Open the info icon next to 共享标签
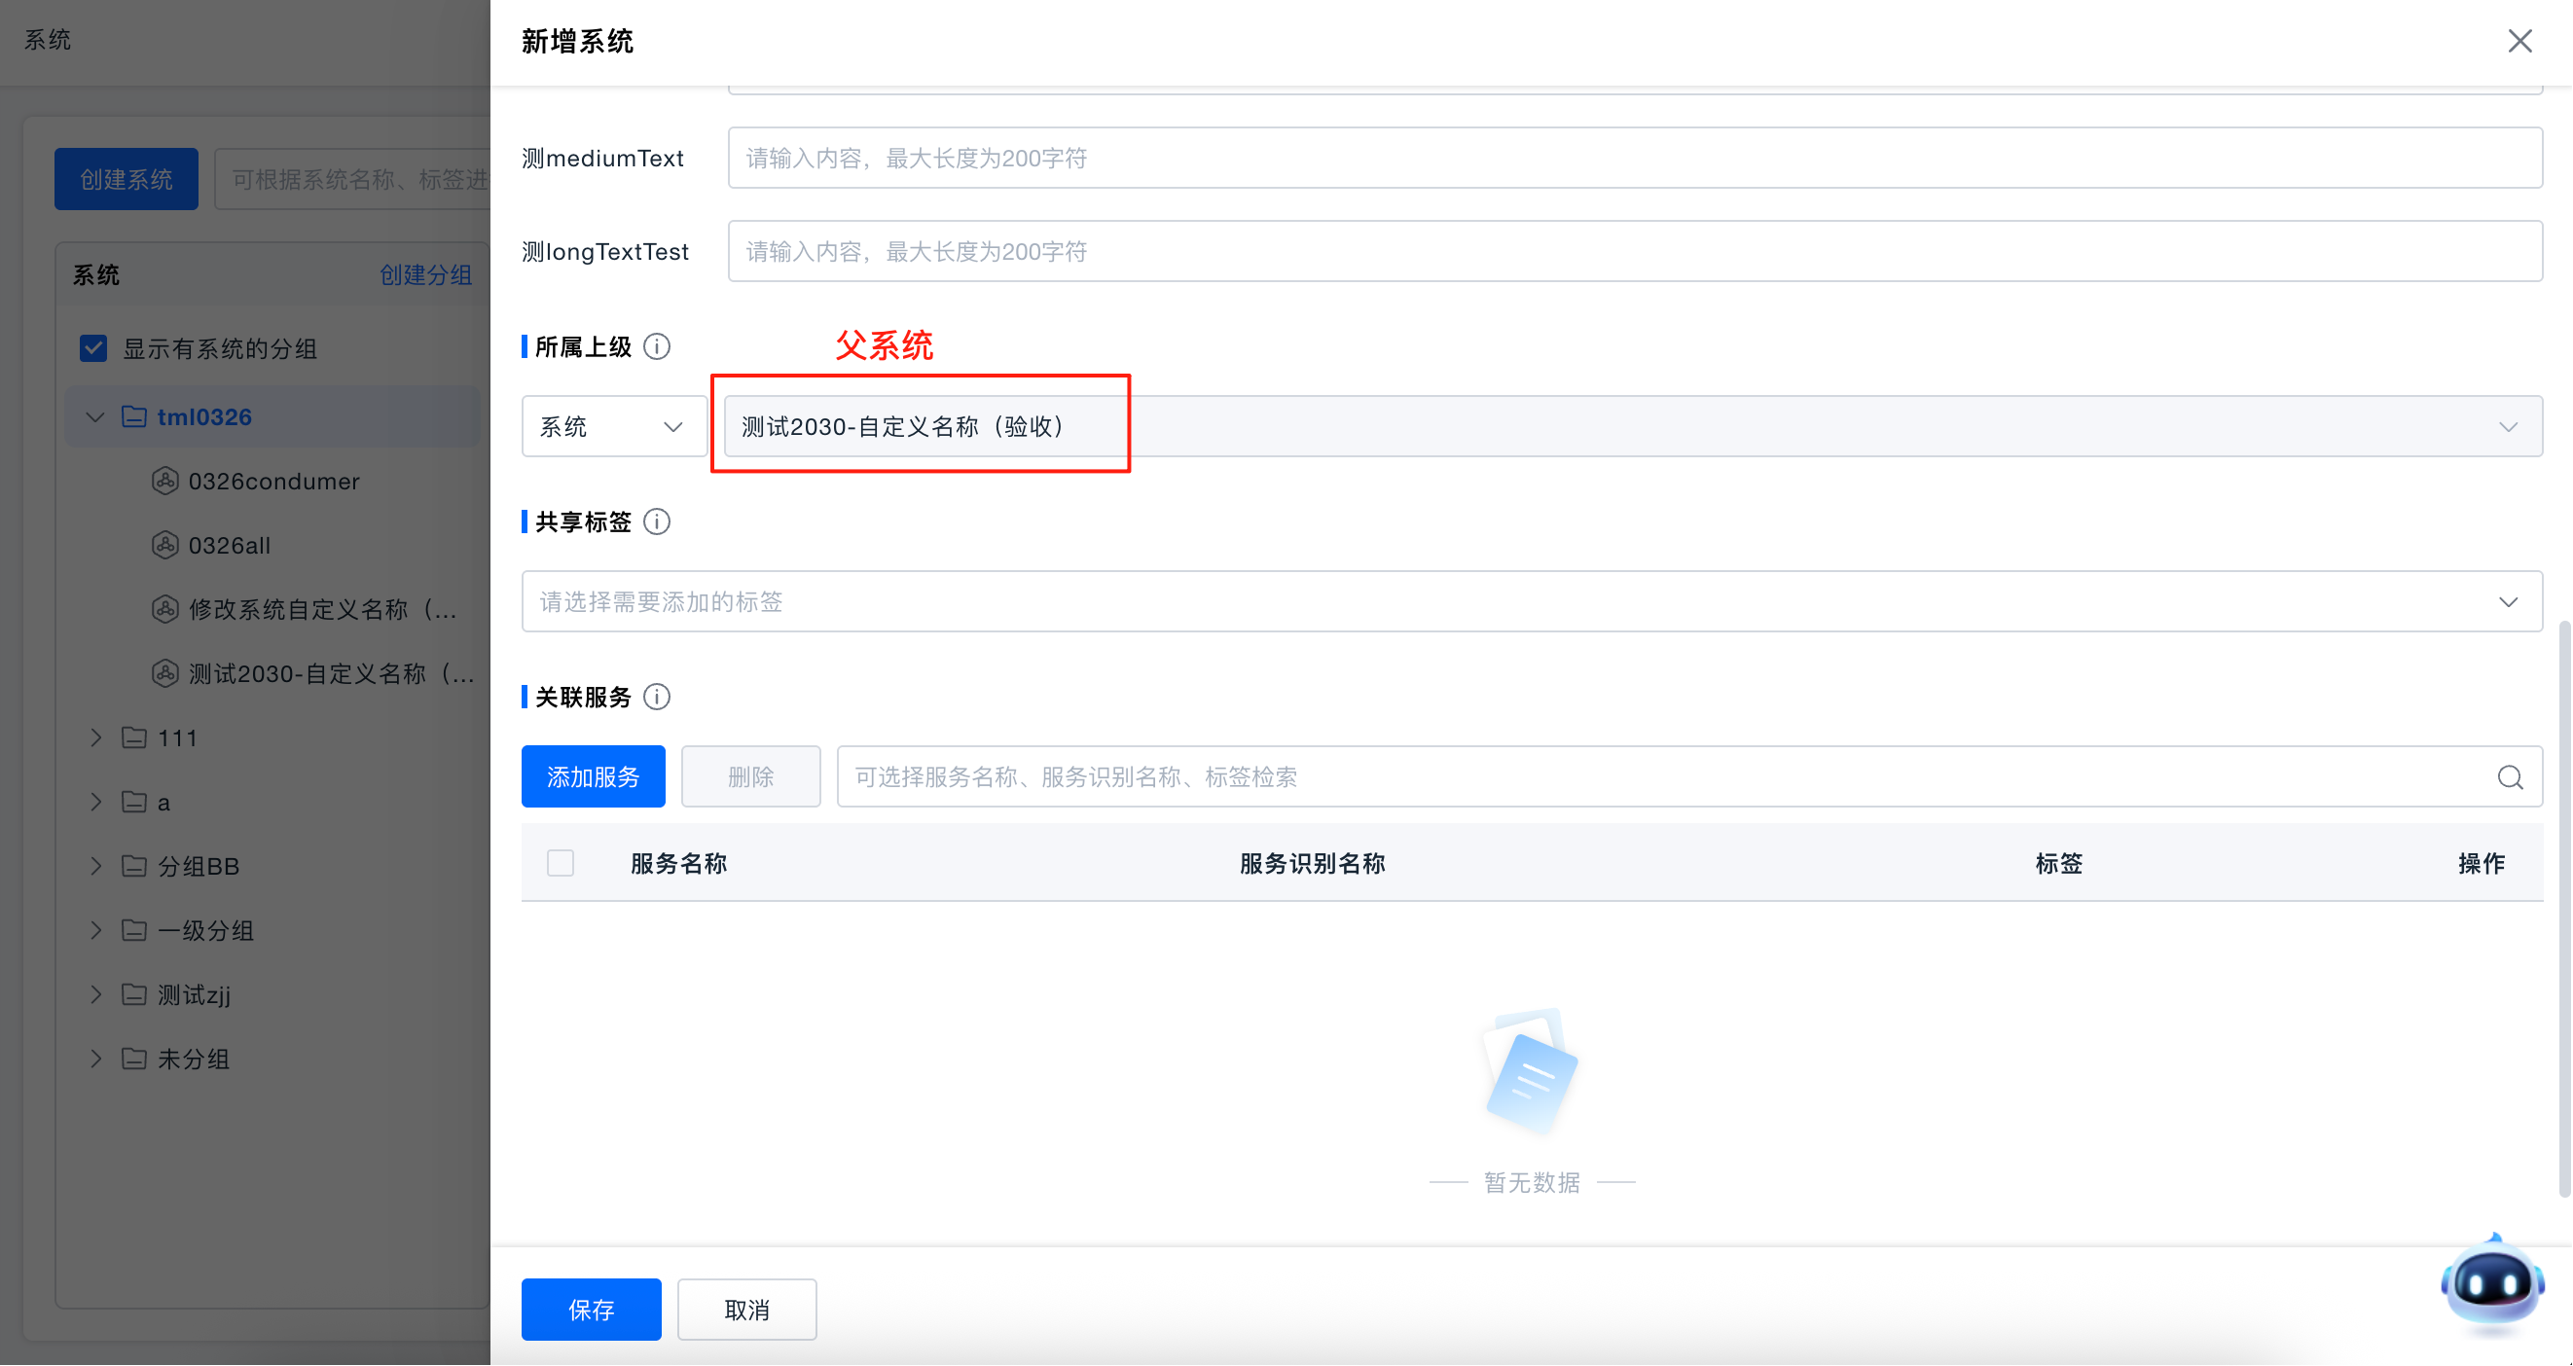 coord(656,521)
